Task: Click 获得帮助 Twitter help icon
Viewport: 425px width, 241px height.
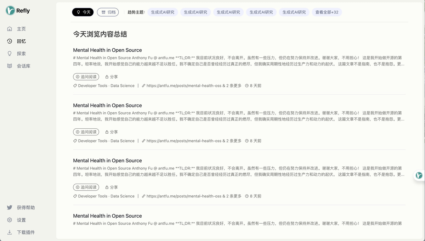Action: (x=10, y=208)
